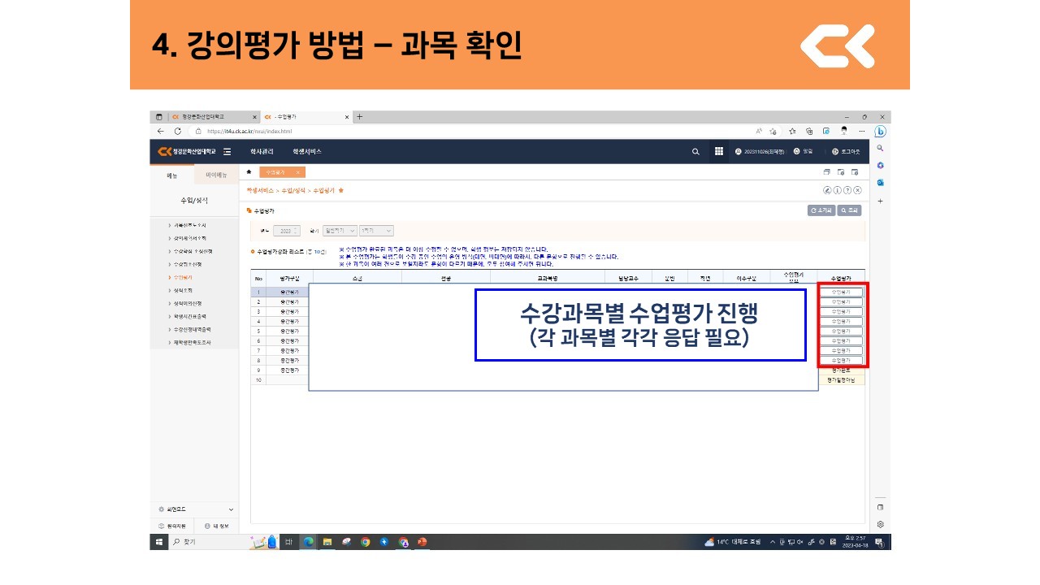Viewport: 1040px width, 585px height.
Task: Click the 조회 search button
Action: (849, 210)
